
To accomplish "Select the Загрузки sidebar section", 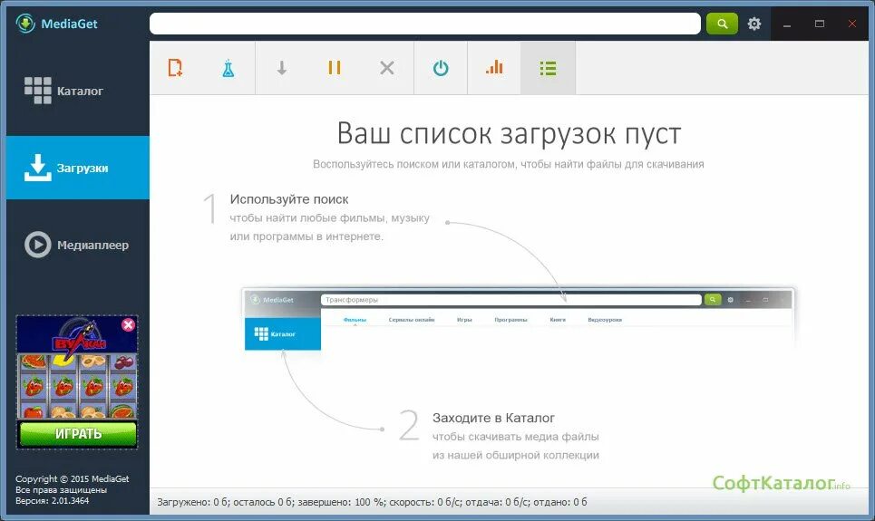I will (x=78, y=168).
